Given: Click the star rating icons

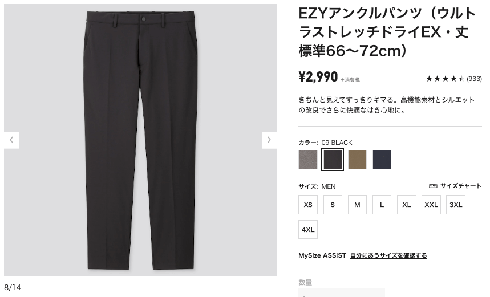Looking at the screenshot, I should pyautogui.click(x=445, y=79).
